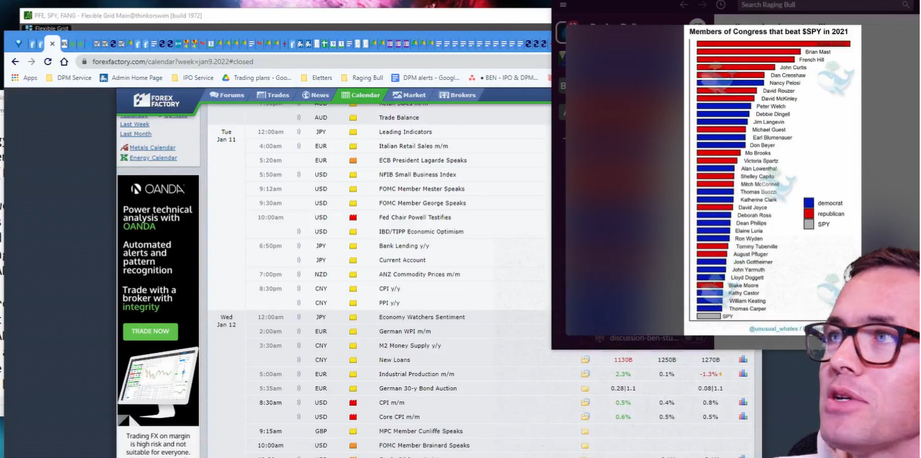
Task: Toggle the alert bell for NFIB Small Business Index
Action: 298,174
